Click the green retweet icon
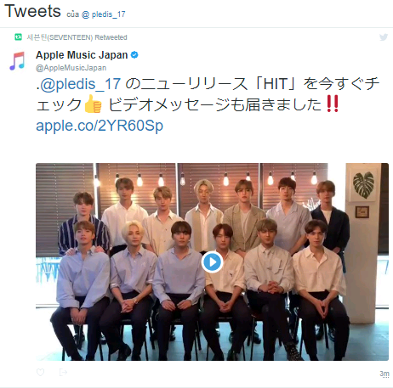This screenshot has width=393, height=388. click(x=18, y=37)
